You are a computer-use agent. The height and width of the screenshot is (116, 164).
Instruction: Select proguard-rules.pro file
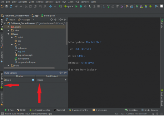27,62
